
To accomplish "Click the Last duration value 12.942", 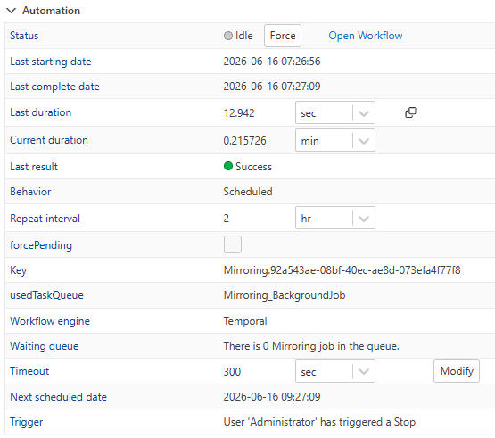I will click(x=239, y=113).
